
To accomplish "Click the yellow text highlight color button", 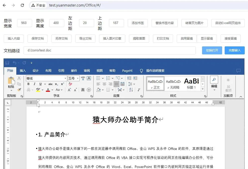I will (38, 90).
